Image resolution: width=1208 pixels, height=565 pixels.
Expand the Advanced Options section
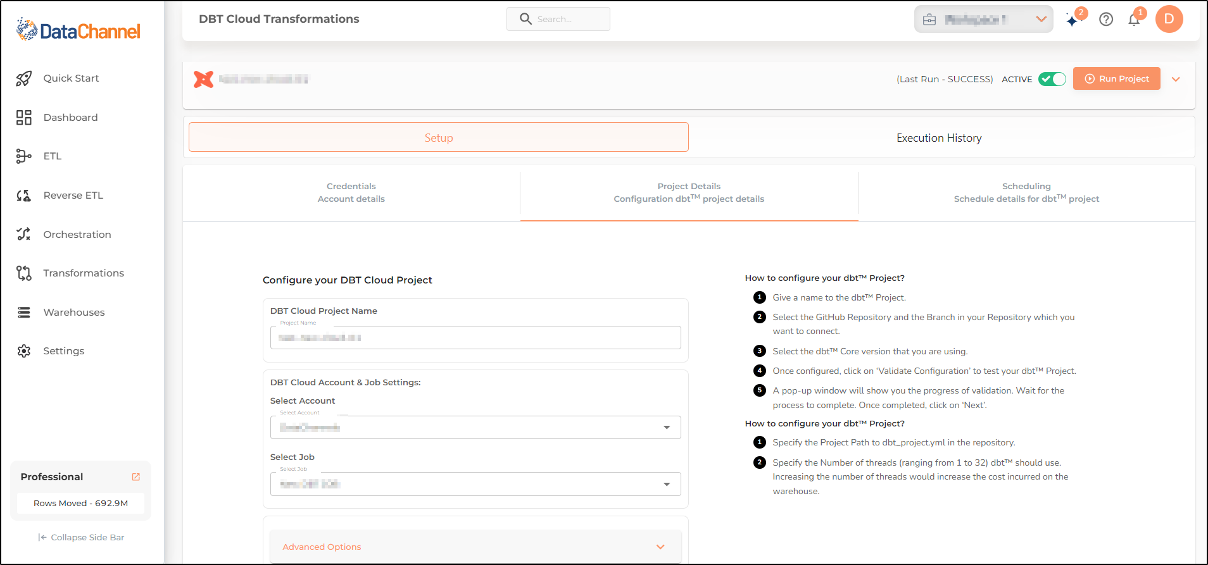click(475, 547)
